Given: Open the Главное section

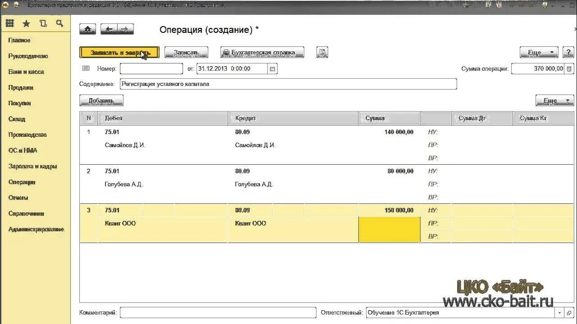Looking at the screenshot, I should click(19, 40).
